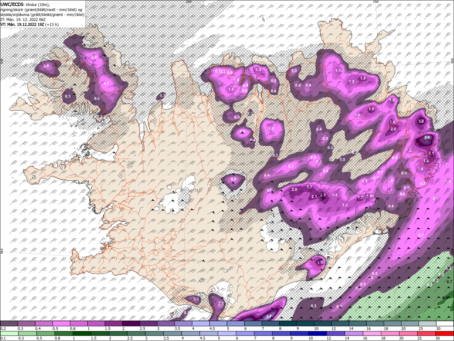
Task: Select the 'IT: Mán. 19. 12. 2022 06Z' line
Action: click(x=23, y=20)
